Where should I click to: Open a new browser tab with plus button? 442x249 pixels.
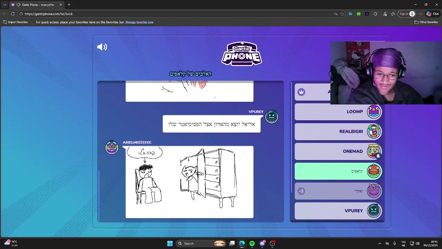69,5
